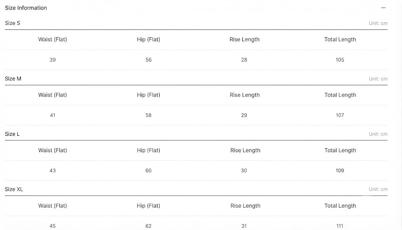
Task: Click Rise Length header in Size L table
Action: point(245,150)
